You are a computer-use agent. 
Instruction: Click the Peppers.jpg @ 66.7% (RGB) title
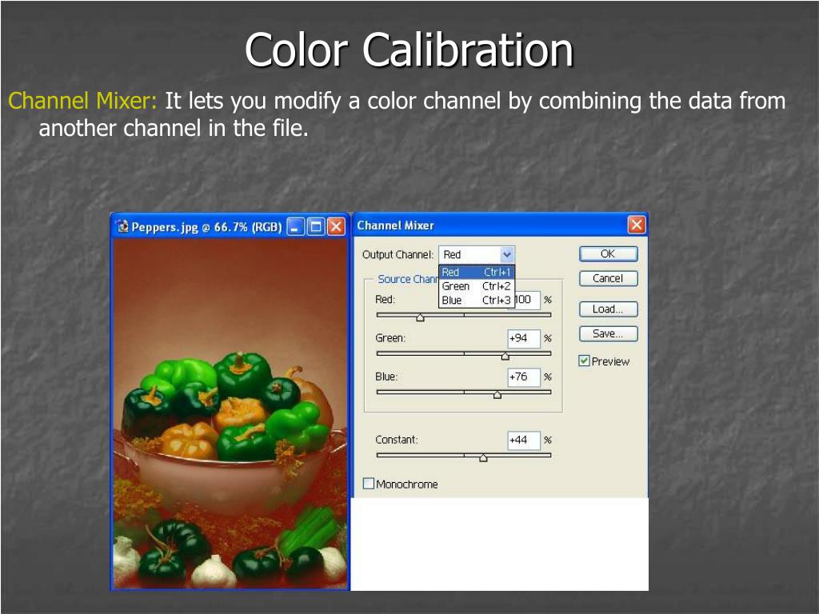pos(206,227)
